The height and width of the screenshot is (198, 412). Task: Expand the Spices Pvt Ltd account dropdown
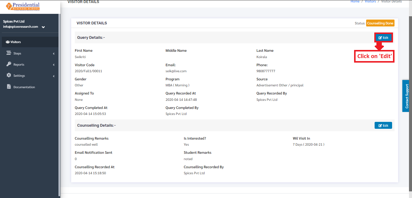[x=43, y=27]
